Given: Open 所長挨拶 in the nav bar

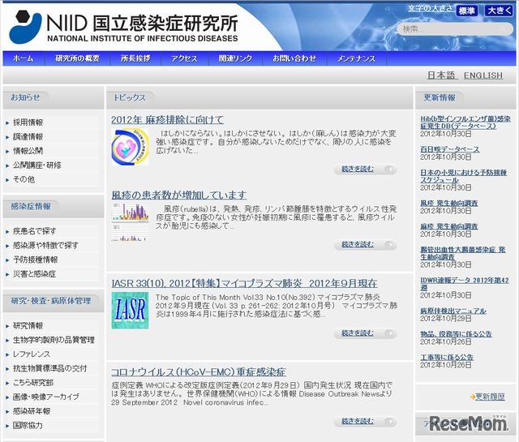Looking at the screenshot, I should [135, 58].
